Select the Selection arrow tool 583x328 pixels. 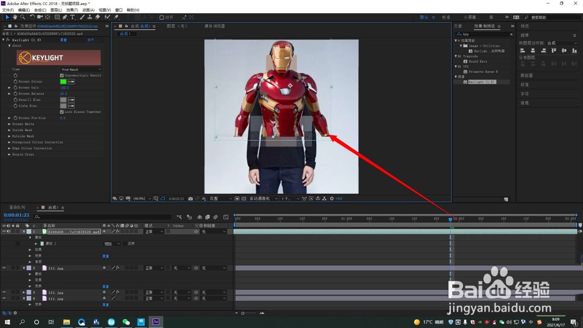7,17
